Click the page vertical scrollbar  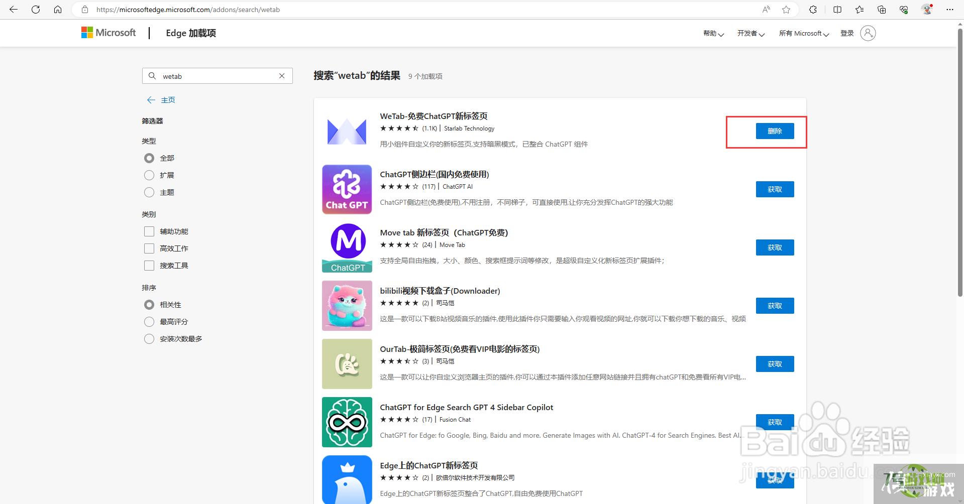[960, 163]
